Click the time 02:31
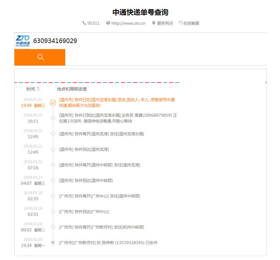 coord(33,215)
